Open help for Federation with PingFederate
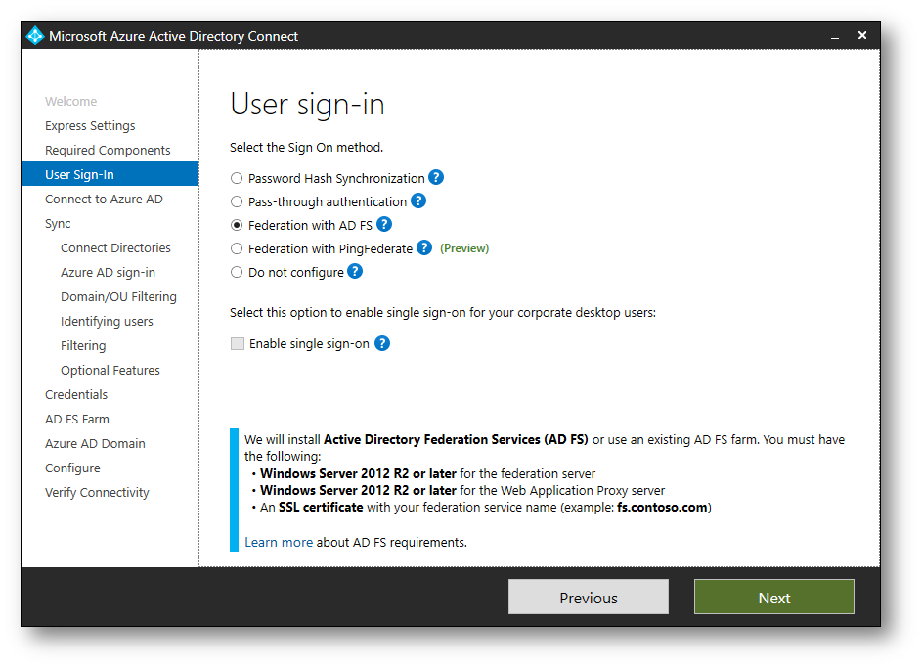Screen dimensions: 922x668 coord(424,248)
